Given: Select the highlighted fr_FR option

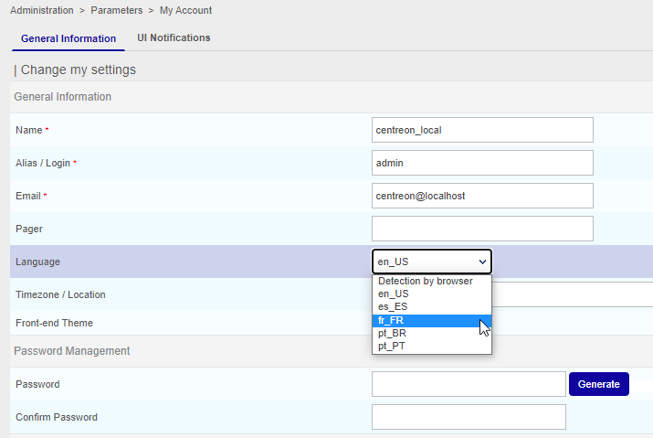Looking at the screenshot, I should 393,321.
